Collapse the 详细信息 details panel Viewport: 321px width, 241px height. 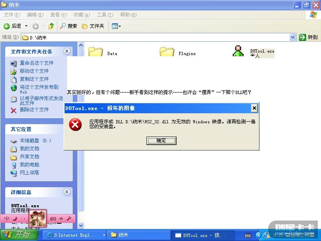(67, 192)
